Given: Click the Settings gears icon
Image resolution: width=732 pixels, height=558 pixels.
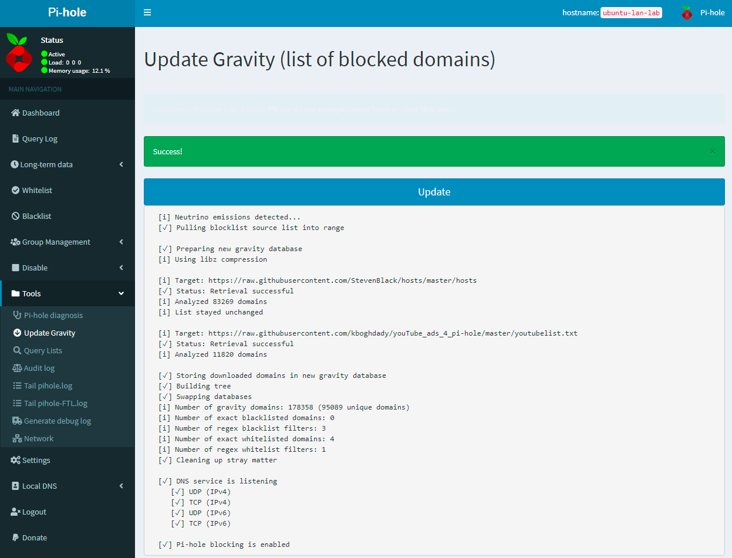Looking at the screenshot, I should click(x=16, y=460).
